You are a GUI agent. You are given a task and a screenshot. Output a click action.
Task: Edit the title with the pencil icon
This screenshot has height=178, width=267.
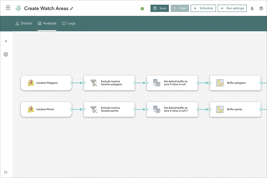coord(72,9)
